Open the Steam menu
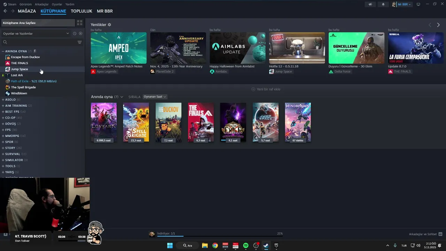 (10, 4)
